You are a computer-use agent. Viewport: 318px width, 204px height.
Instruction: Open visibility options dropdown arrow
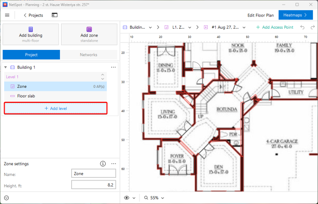point(134,198)
